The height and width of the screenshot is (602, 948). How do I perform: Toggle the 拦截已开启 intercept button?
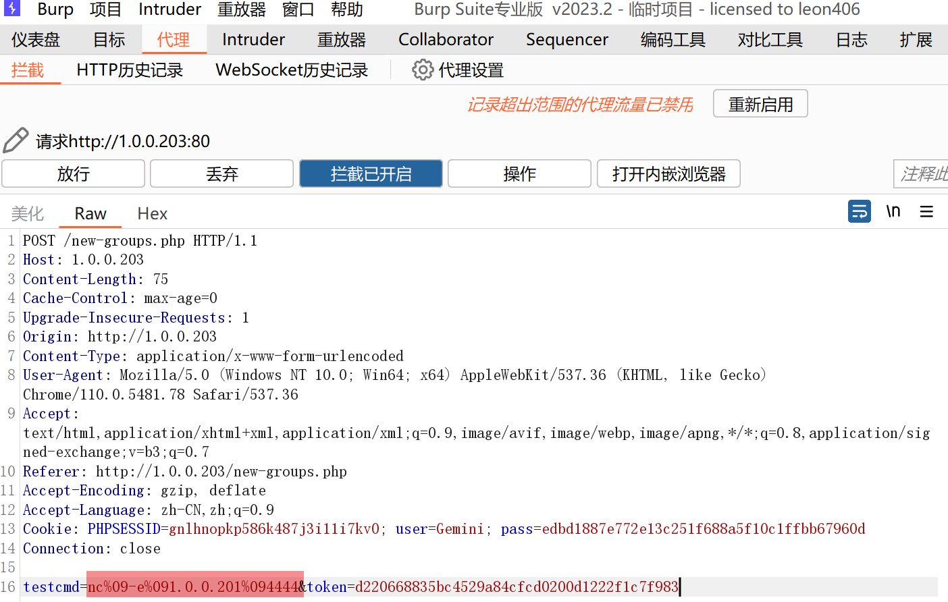[x=371, y=173]
